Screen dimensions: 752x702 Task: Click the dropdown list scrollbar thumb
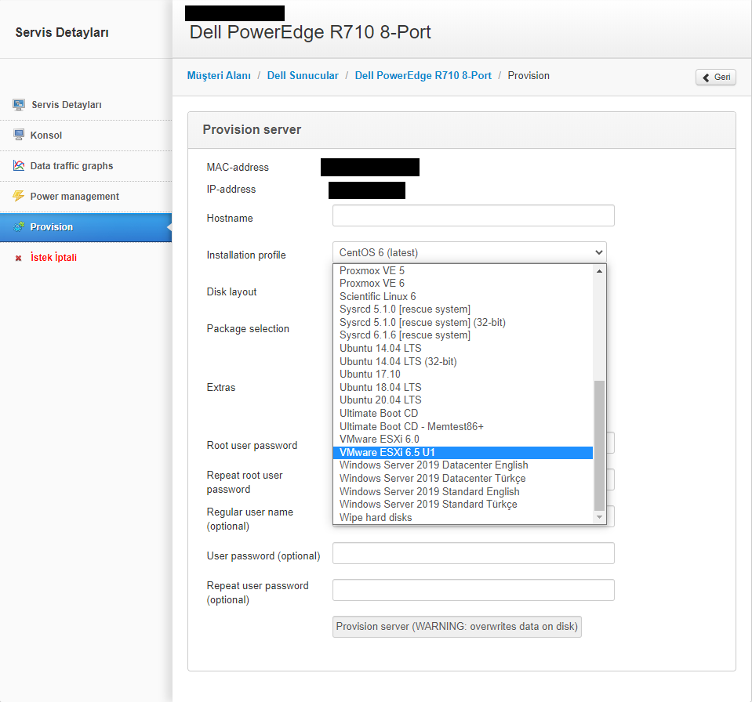(x=599, y=446)
